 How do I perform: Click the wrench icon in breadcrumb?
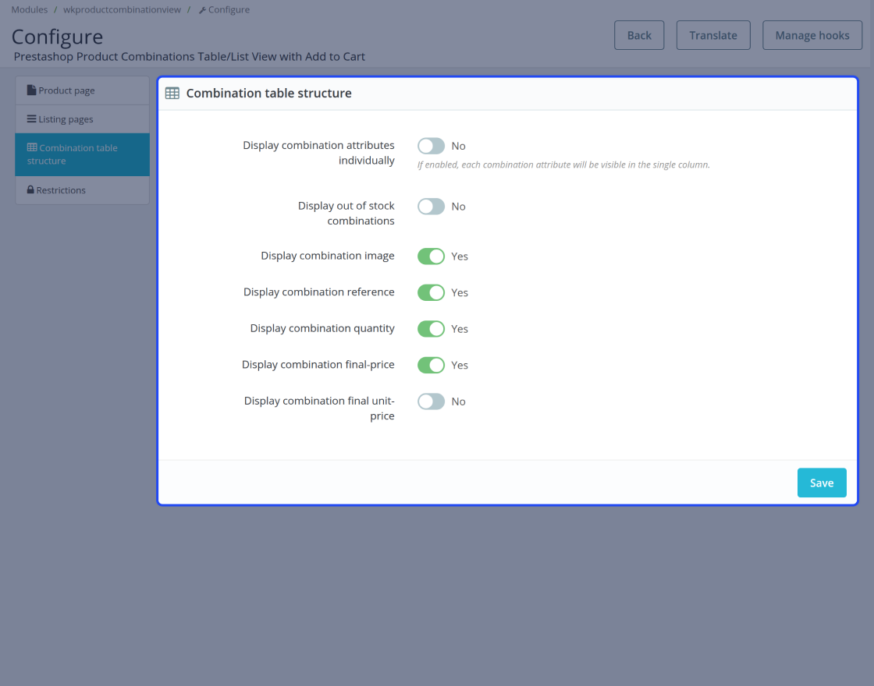pyautogui.click(x=202, y=10)
